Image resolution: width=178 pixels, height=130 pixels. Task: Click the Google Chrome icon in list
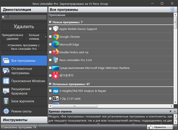pyautogui.click(x=55, y=37)
